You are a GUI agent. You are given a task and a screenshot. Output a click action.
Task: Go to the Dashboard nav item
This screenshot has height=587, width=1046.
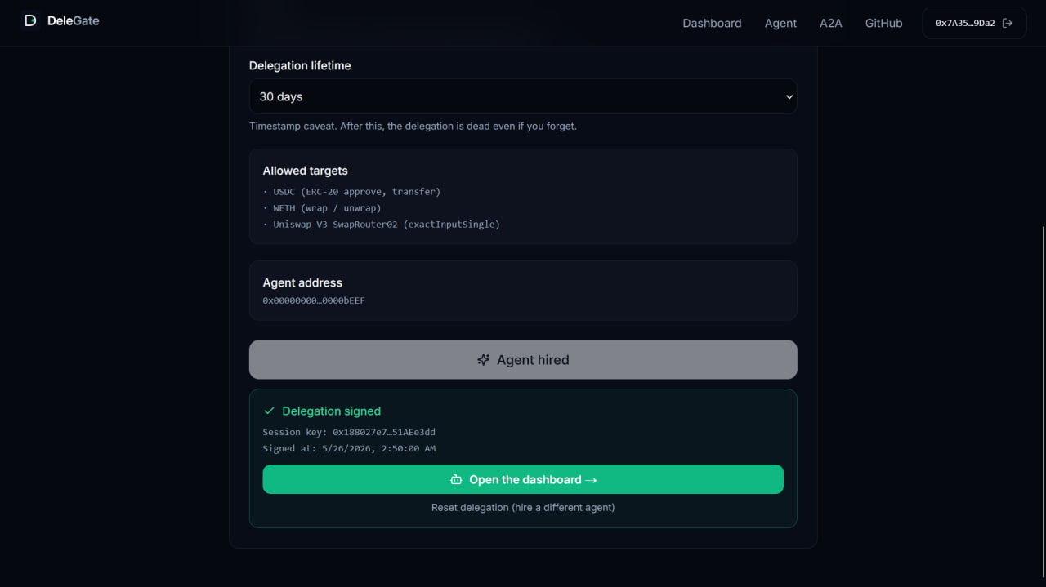point(712,23)
